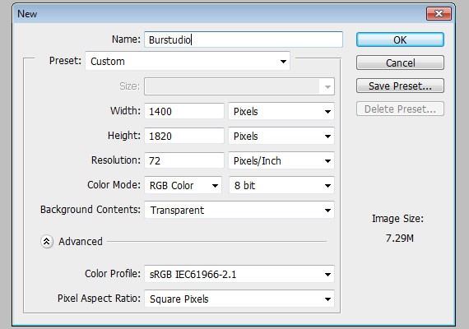
Task: Click the Cancel button
Action: click(x=400, y=63)
